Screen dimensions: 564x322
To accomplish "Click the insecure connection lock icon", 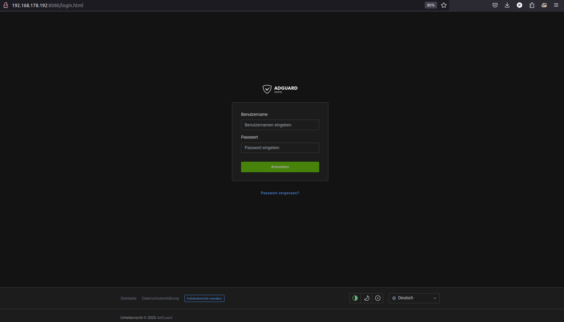I will (6, 5).
